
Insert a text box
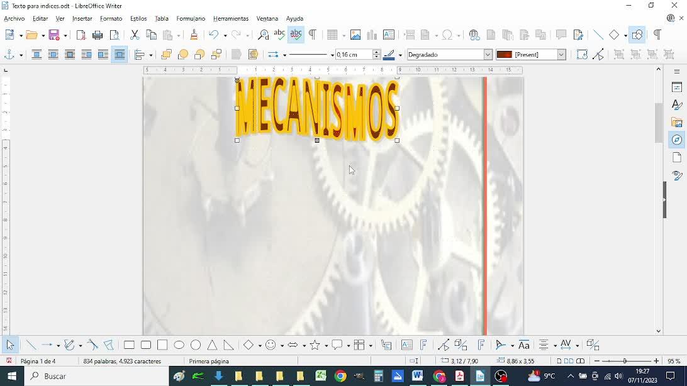[389, 35]
